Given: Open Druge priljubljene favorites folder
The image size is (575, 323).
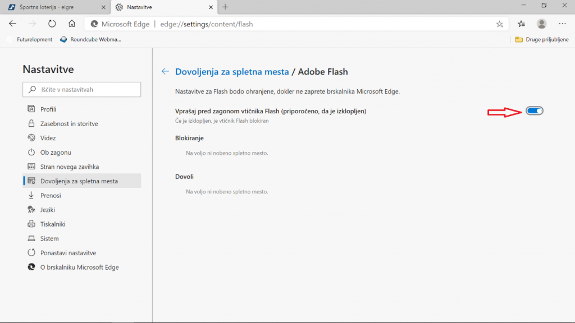Looking at the screenshot, I should (542, 39).
